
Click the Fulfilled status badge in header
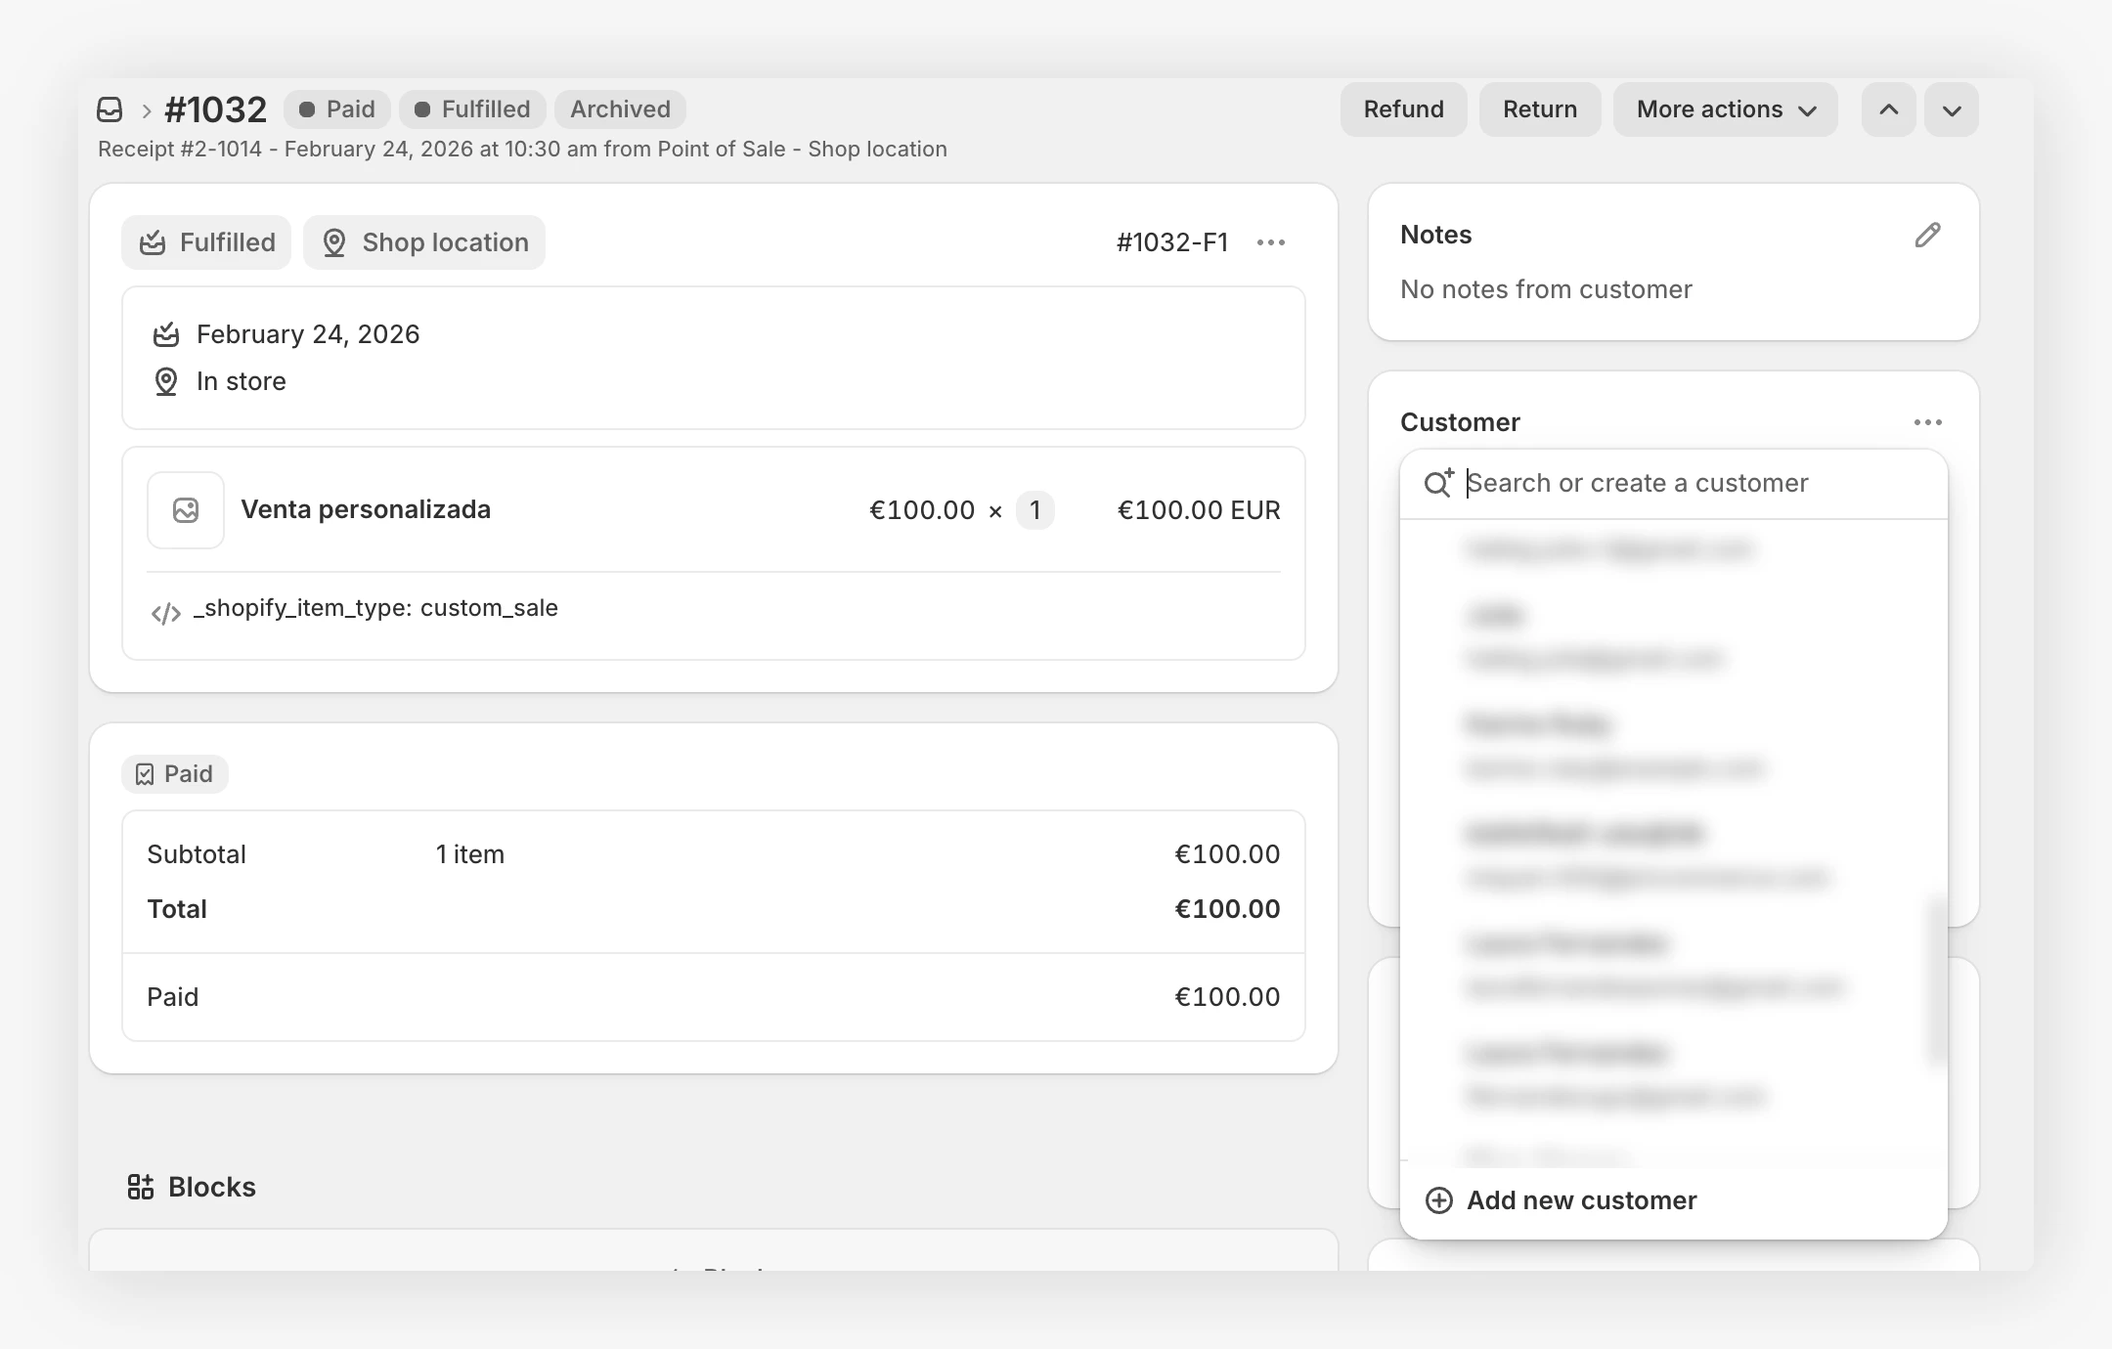472,109
